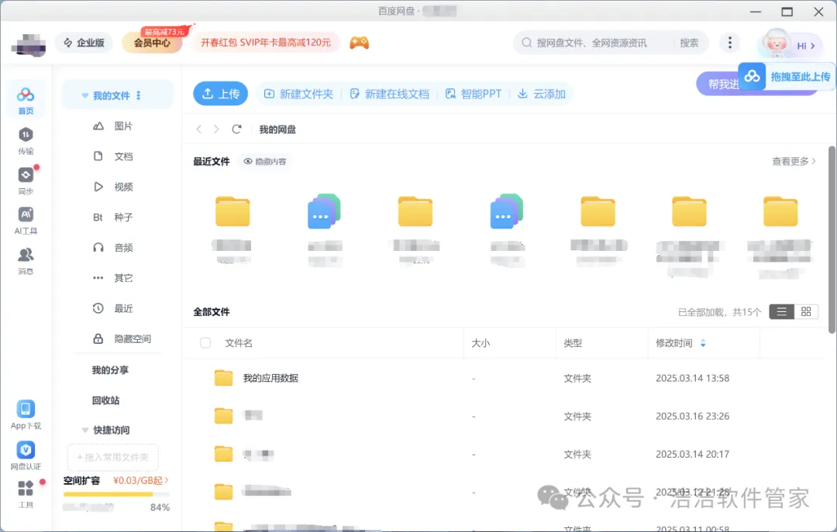Screen dimensions: 837x532
Task: Open 智能PPT tool
Action: (474, 94)
